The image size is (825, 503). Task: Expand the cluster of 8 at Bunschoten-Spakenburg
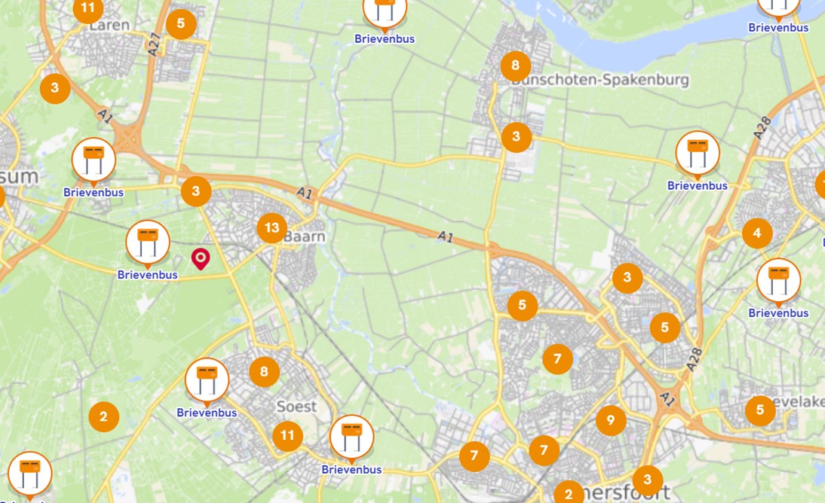pos(516,66)
